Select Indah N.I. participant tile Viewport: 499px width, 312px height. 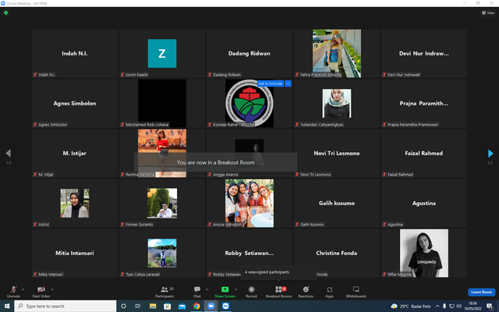[75, 54]
